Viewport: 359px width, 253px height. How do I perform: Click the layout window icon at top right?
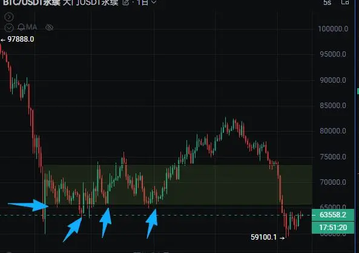[345, 2]
